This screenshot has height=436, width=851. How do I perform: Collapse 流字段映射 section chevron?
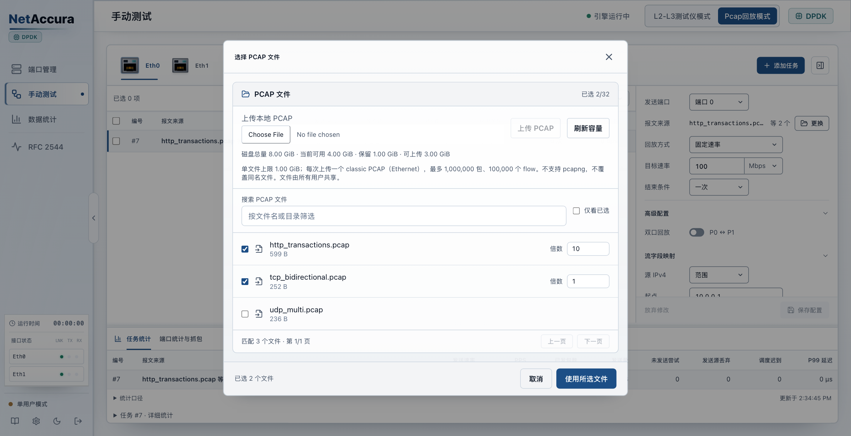pyautogui.click(x=825, y=256)
